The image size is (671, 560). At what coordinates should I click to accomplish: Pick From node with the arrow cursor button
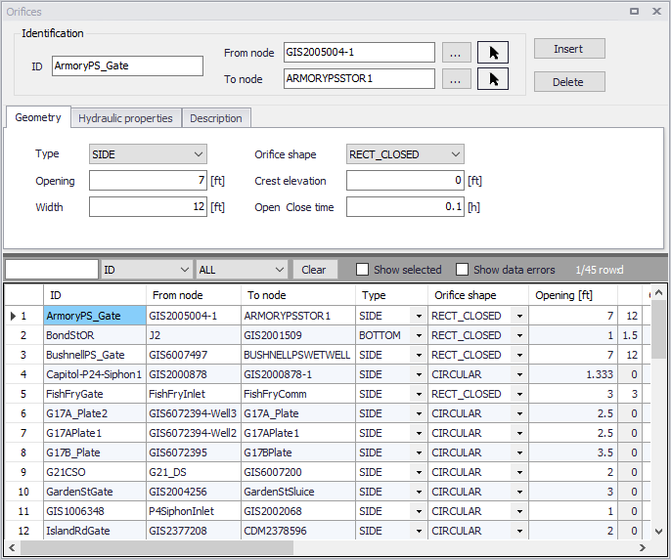click(x=493, y=53)
